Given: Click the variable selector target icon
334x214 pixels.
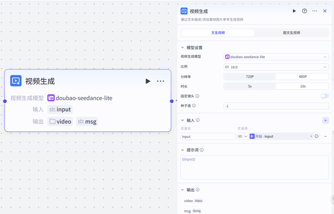Looking at the screenshot, I should click(x=317, y=136).
